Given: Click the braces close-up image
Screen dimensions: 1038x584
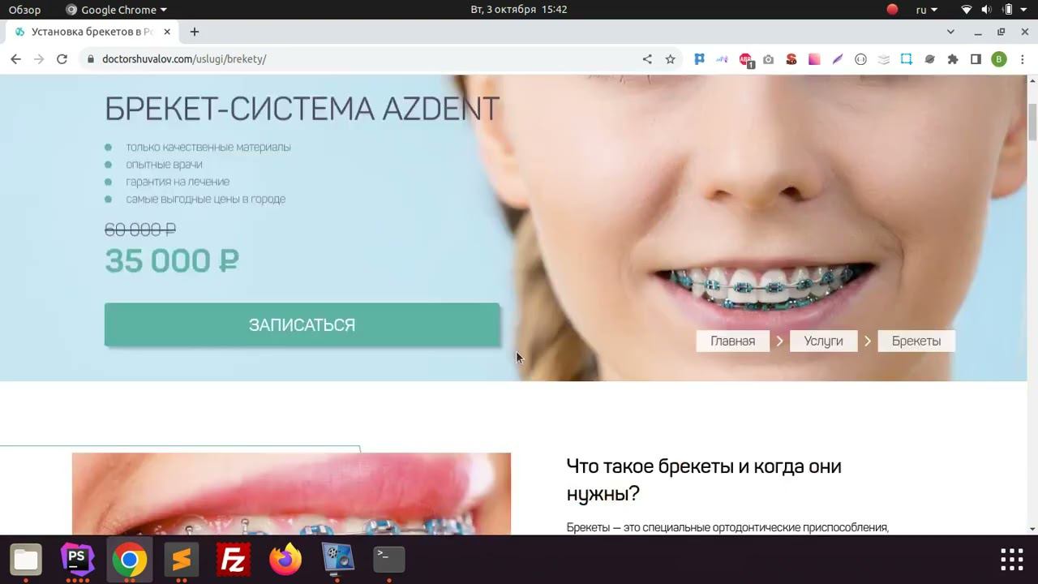Looking at the screenshot, I should click(291, 494).
